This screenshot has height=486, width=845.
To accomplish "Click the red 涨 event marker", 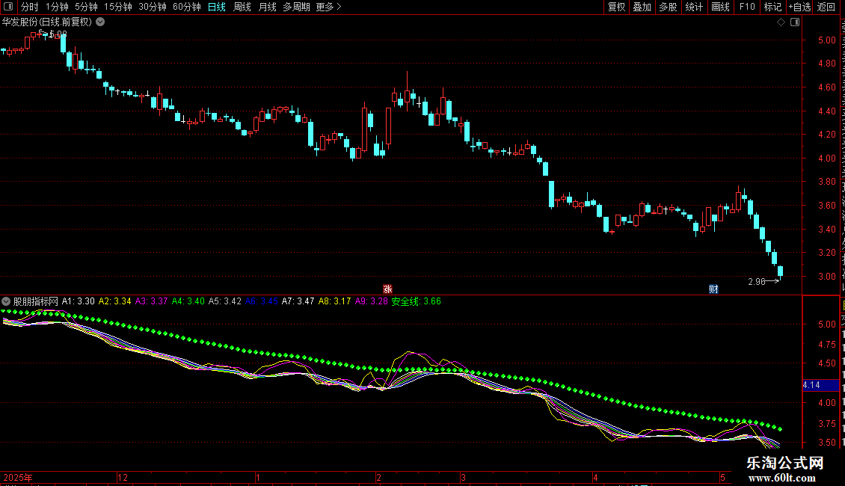I will pos(387,289).
